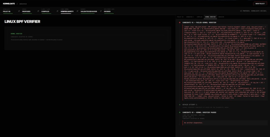Go to the Workspace breadcrumb
This screenshot has width=270, height=137.
23,4
